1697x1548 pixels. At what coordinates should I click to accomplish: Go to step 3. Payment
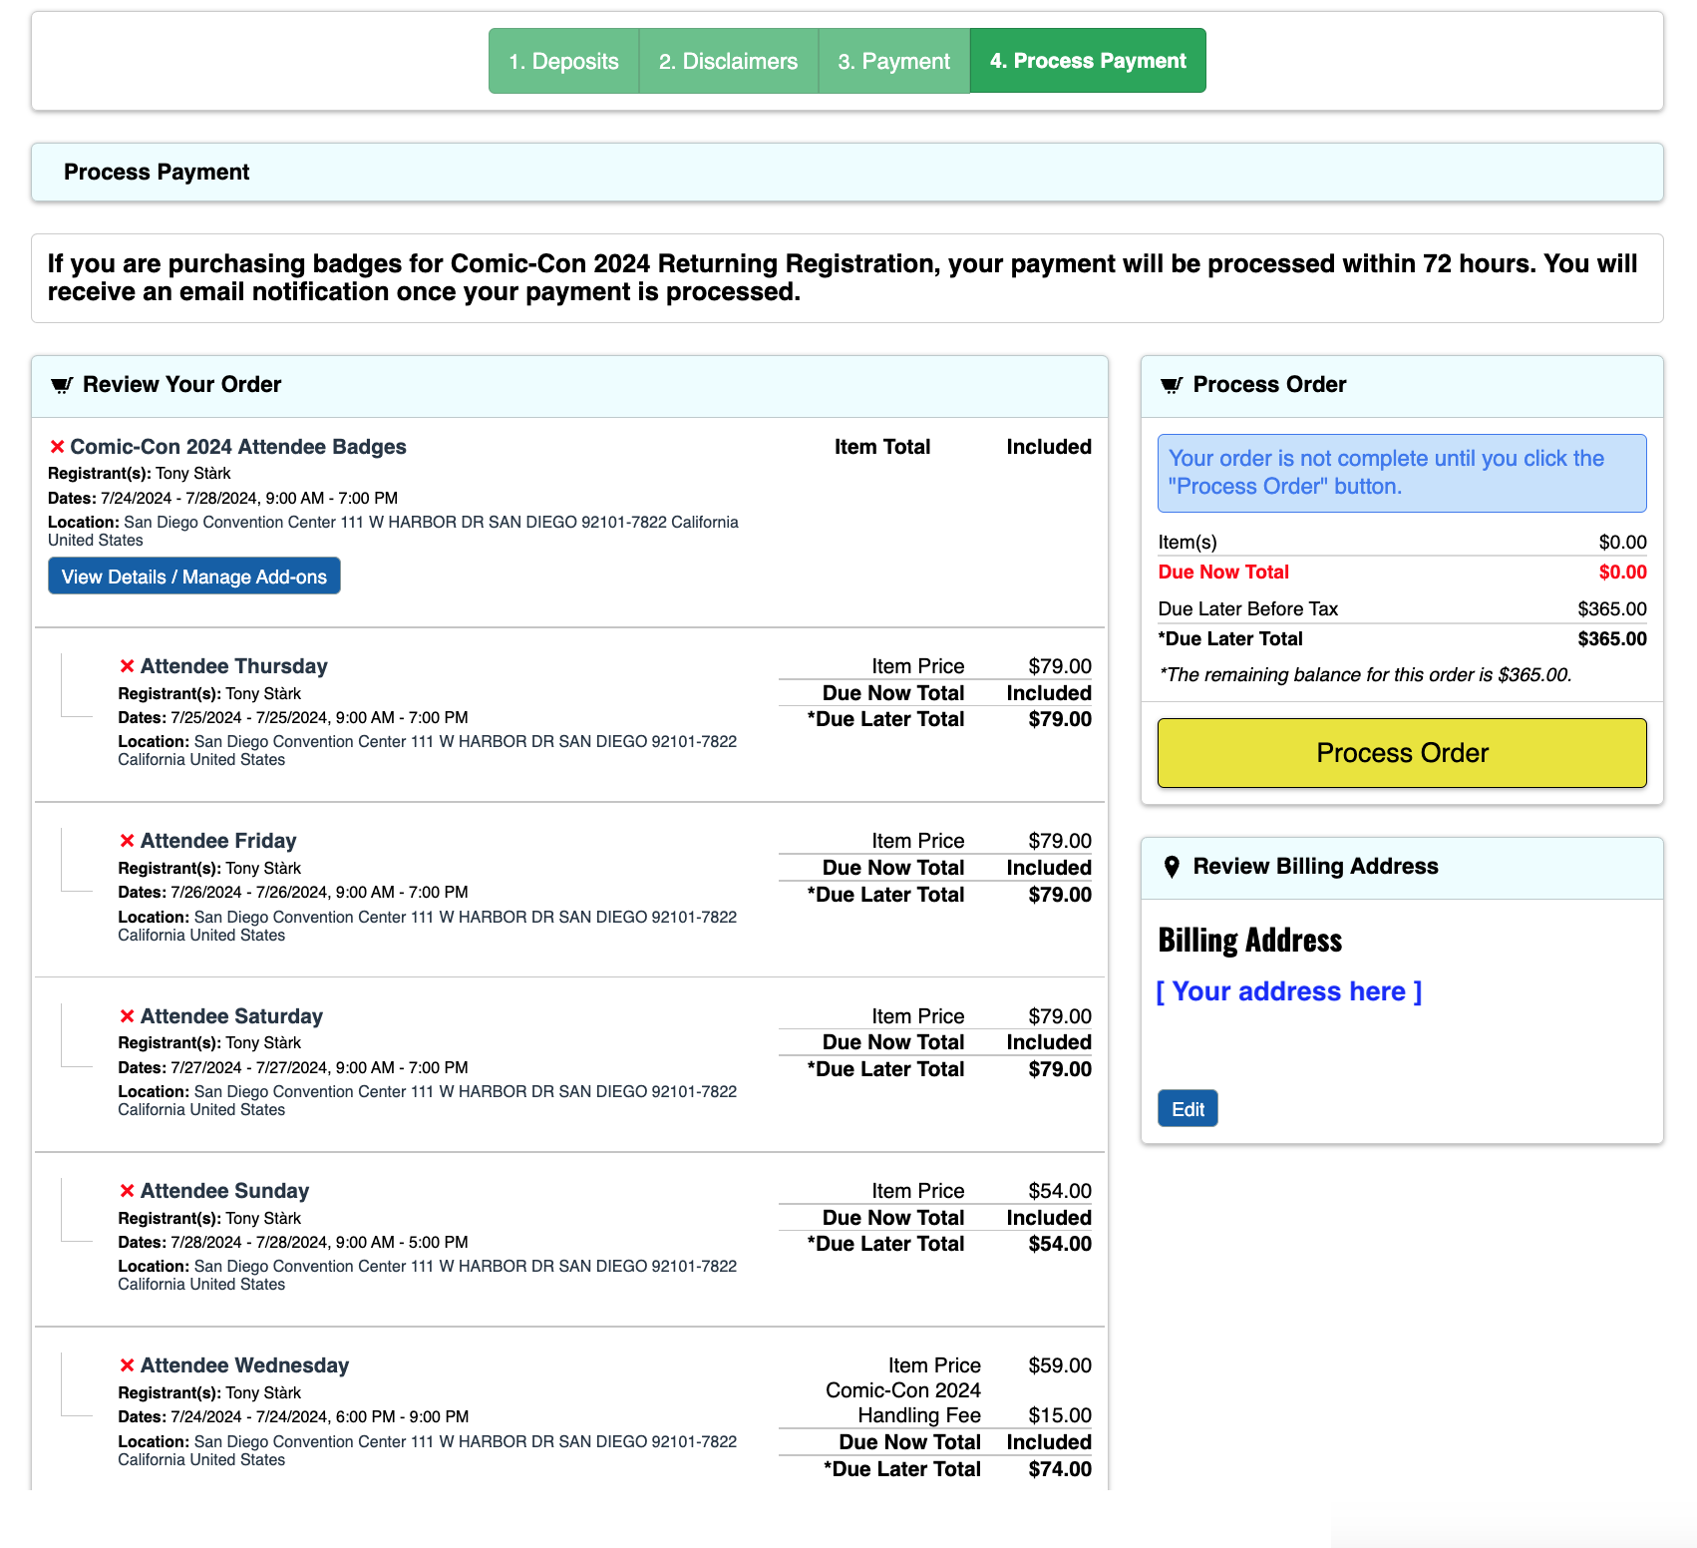893,61
